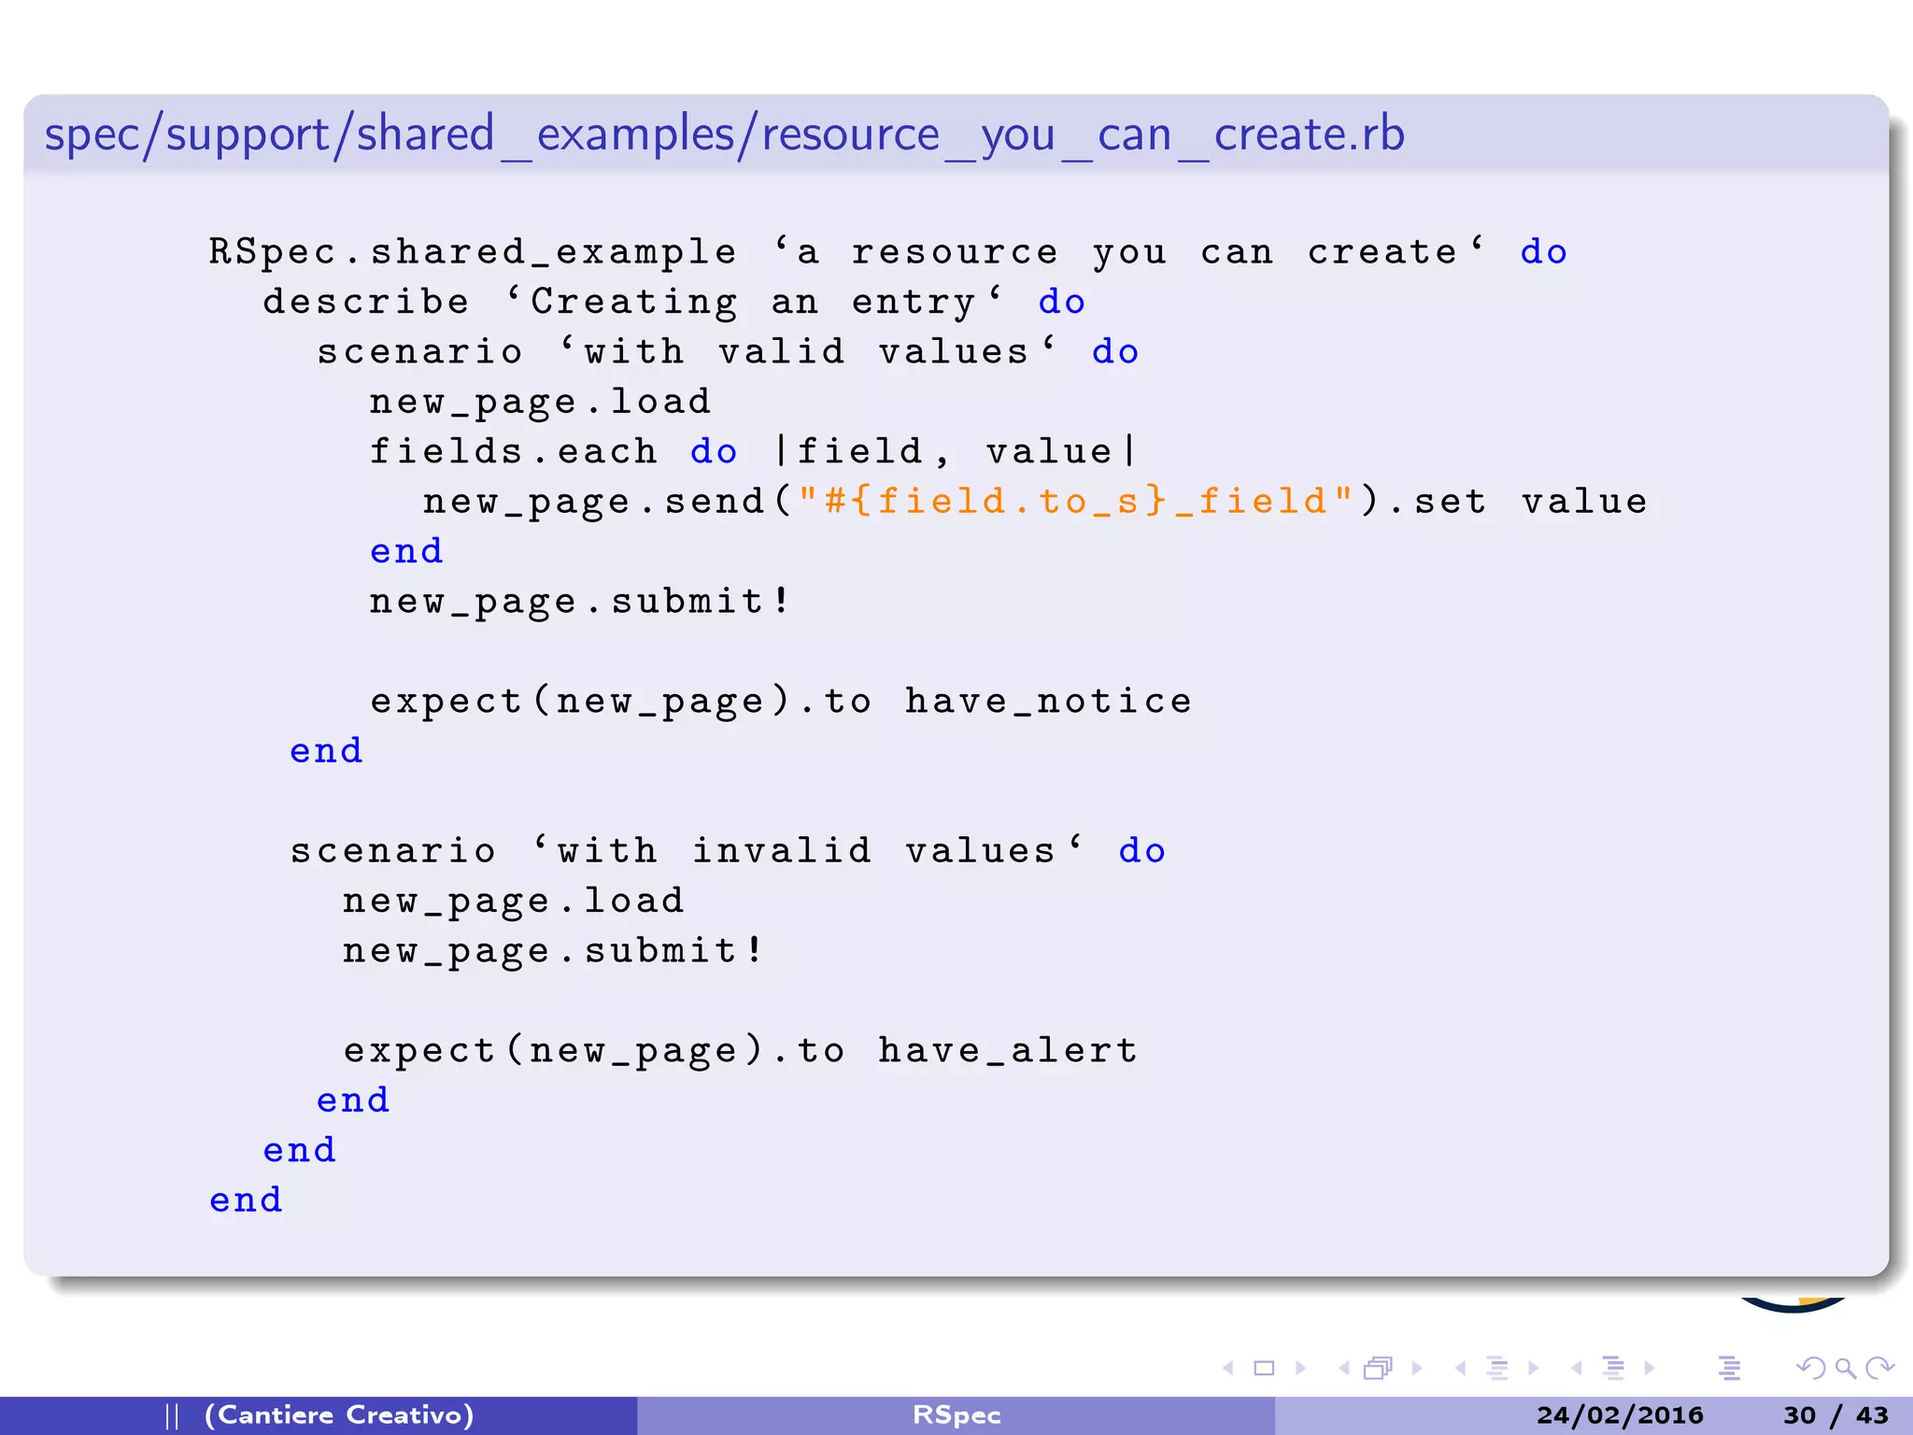Viewport: 1913px width, 1435px height.
Task: Click the expect have_notice line
Action: pos(781,702)
